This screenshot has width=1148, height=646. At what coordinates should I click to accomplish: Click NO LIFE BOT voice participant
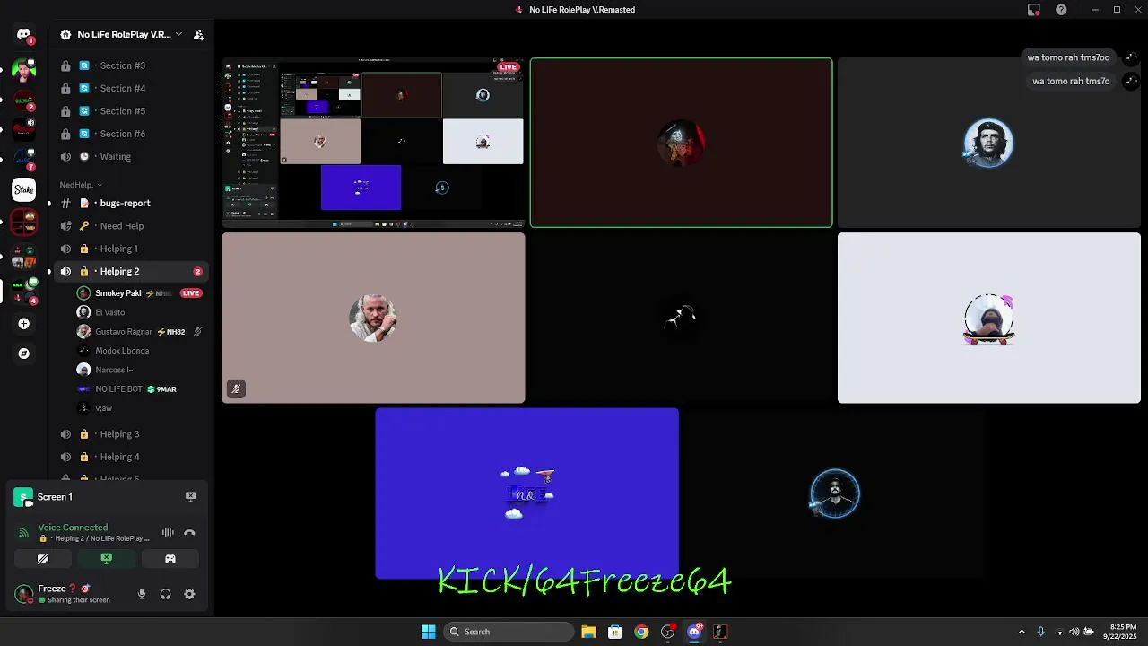[140, 389]
